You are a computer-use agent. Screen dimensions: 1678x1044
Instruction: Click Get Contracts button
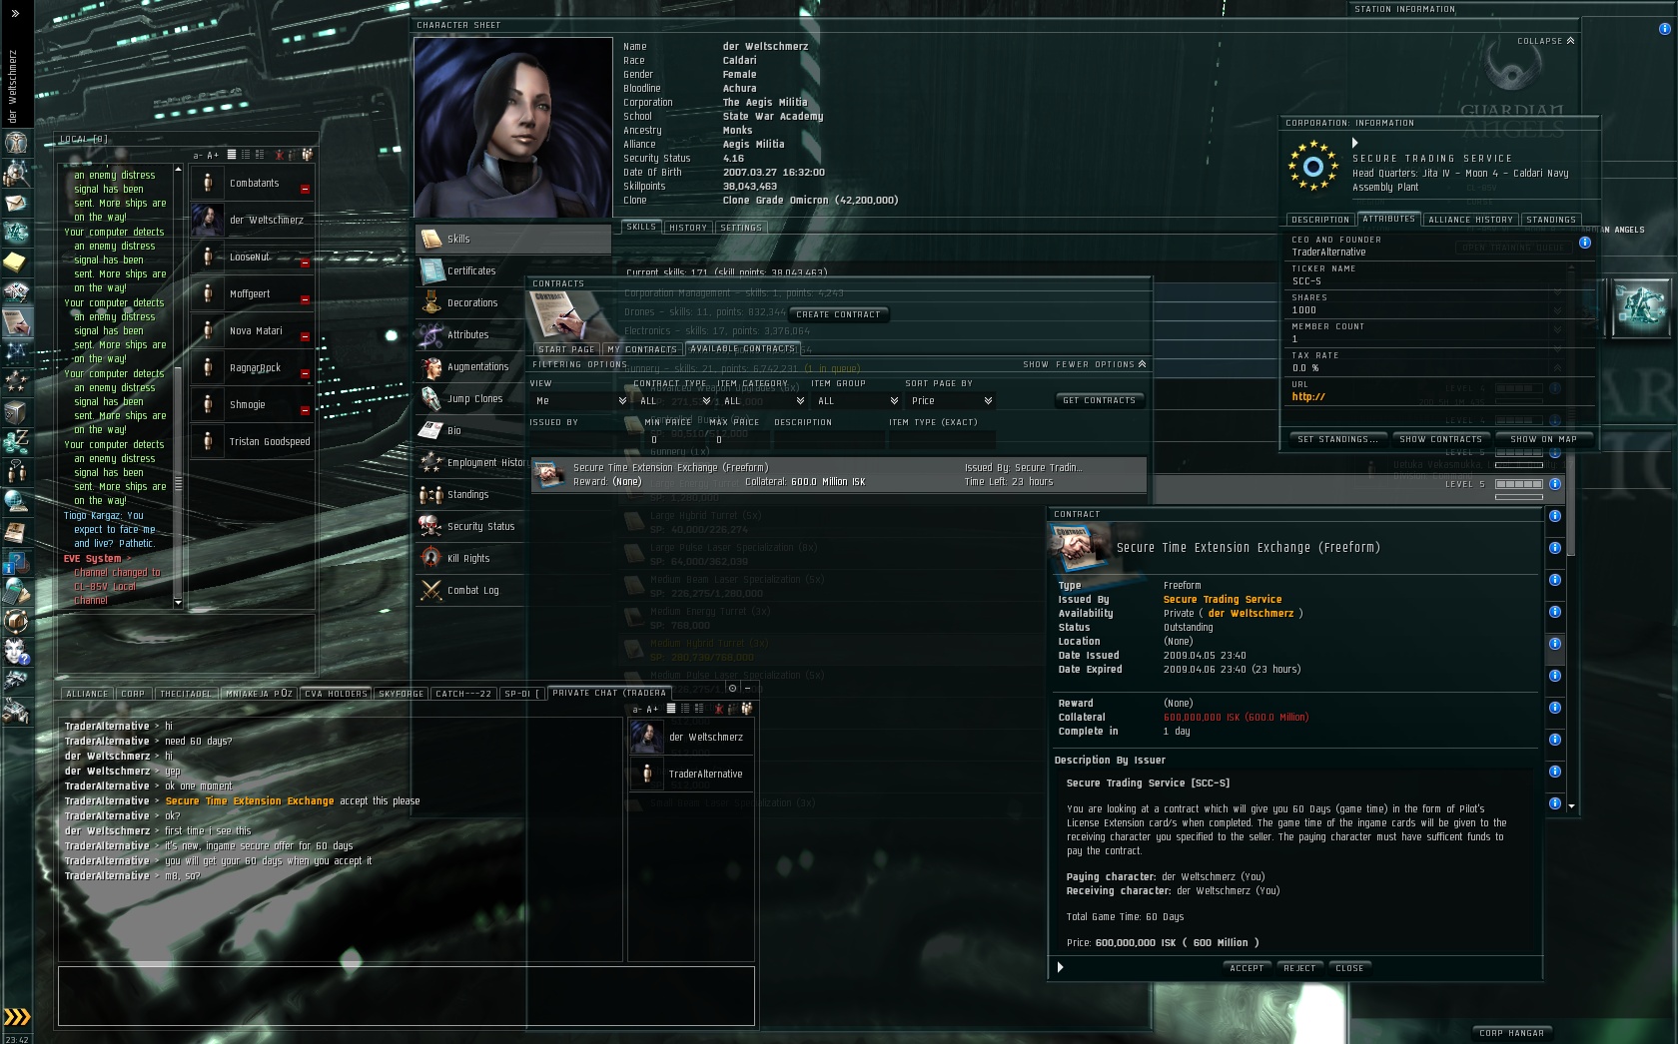click(x=1099, y=400)
